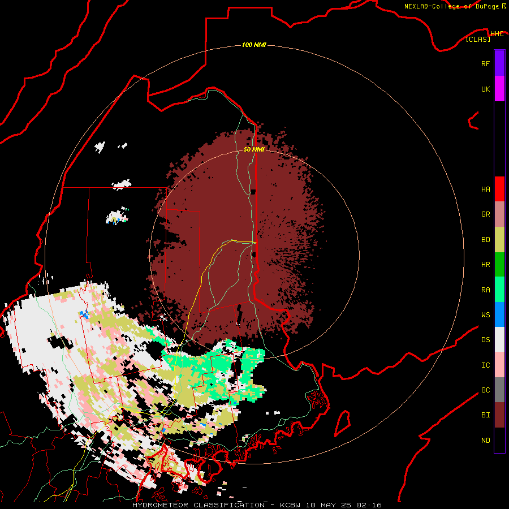Click the HHC product code label
509x509 pixels.
(x=497, y=34)
